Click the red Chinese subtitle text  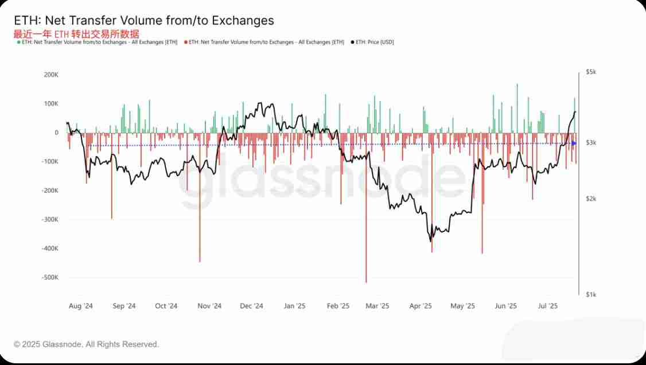coord(76,34)
